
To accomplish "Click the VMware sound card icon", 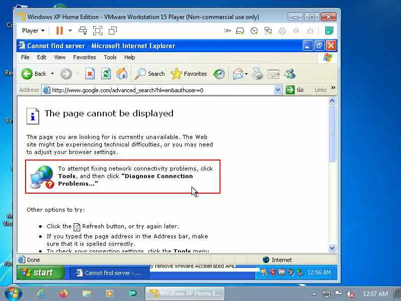I will point(296,31).
